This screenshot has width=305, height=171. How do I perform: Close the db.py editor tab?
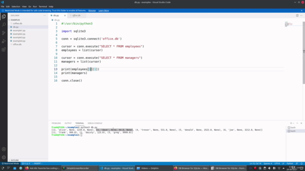[x=65, y=16]
